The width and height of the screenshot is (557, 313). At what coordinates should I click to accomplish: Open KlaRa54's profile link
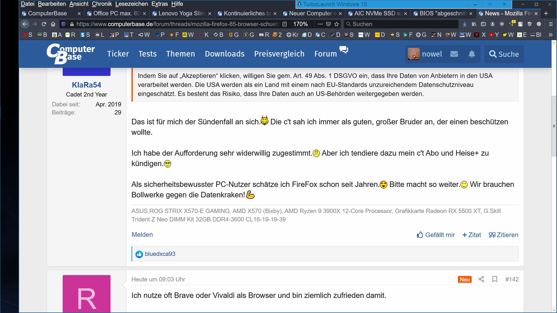pos(86,85)
